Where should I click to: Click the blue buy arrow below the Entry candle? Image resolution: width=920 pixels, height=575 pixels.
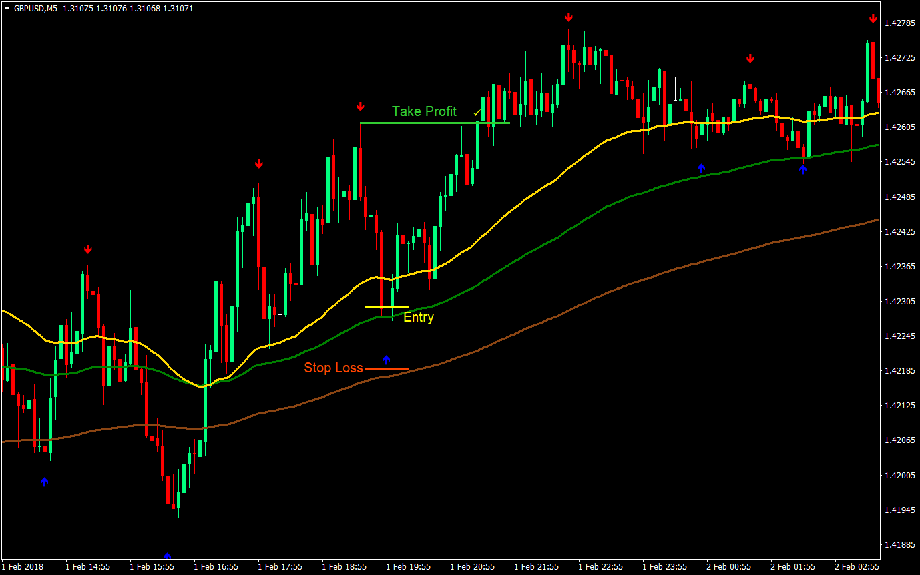(x=386, y=360)
